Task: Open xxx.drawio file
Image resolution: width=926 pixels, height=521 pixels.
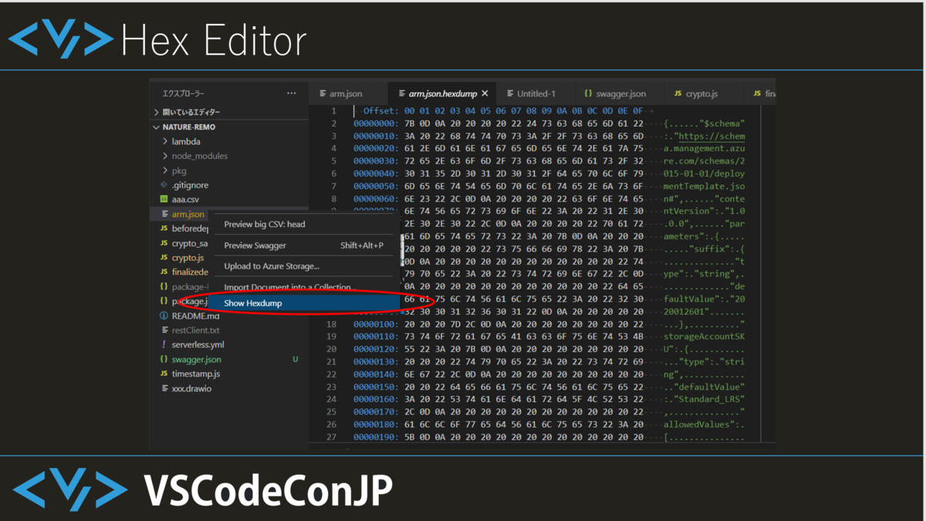Action: pos(191,388)
